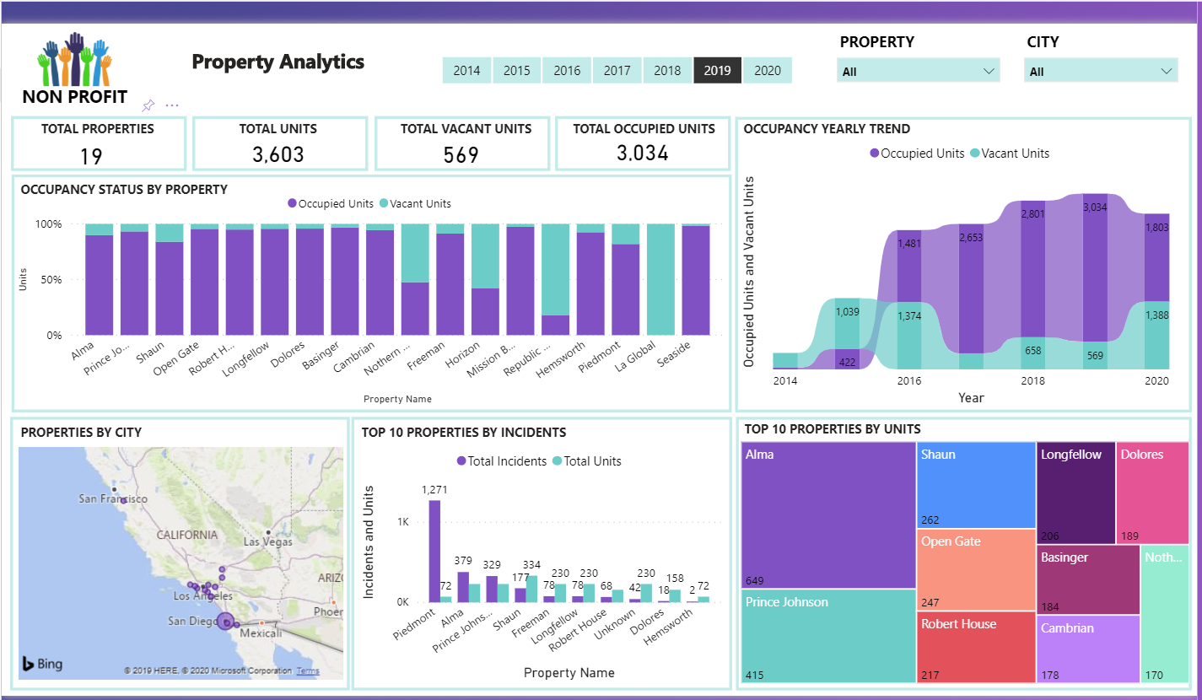Select the Shaun treemap tile

(976, 485)
